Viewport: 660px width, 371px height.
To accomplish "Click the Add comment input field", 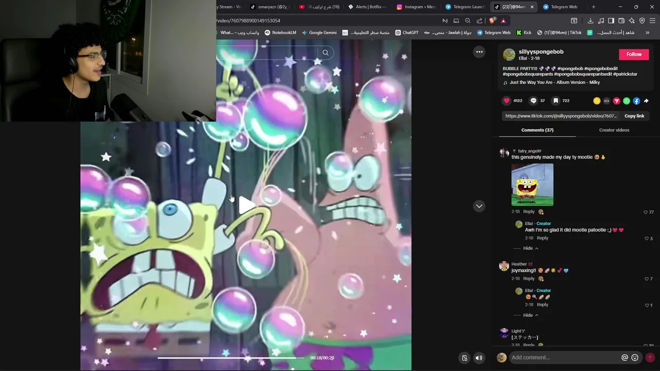I will pos(565,358).
